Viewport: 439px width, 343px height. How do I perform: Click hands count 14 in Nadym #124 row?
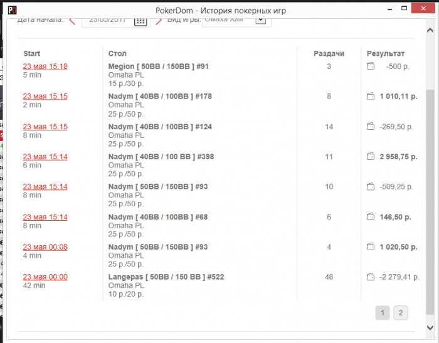[329, 127]
